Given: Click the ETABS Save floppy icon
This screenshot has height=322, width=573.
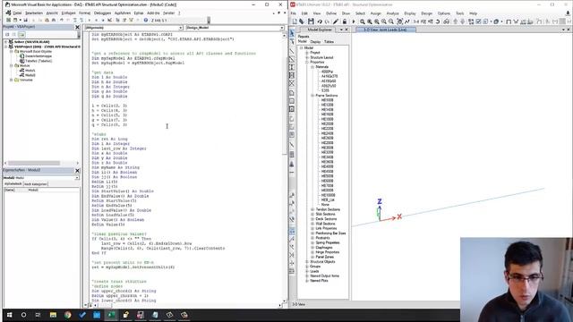Looking at the screenshot, I should 311,21.
